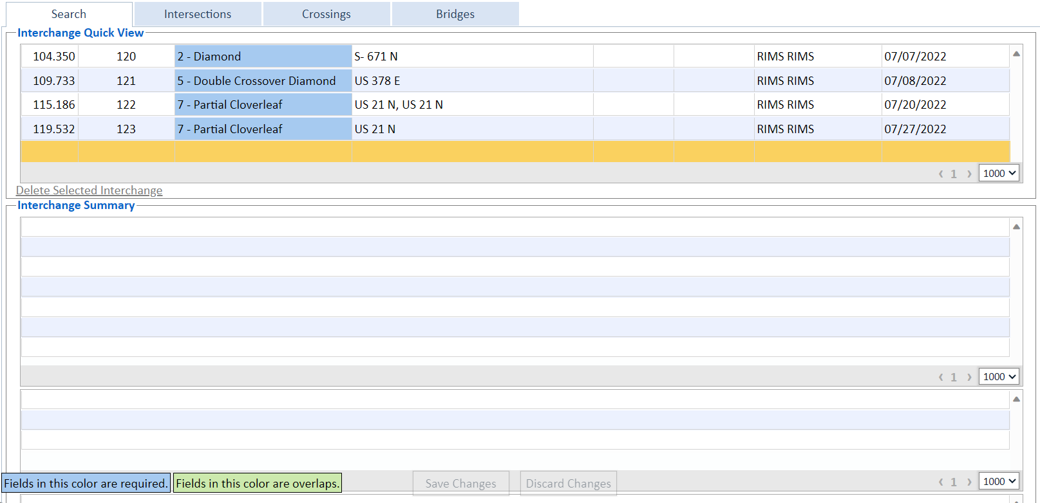Select the yellow new-entry row in Quick View

[x=515, y=151]
